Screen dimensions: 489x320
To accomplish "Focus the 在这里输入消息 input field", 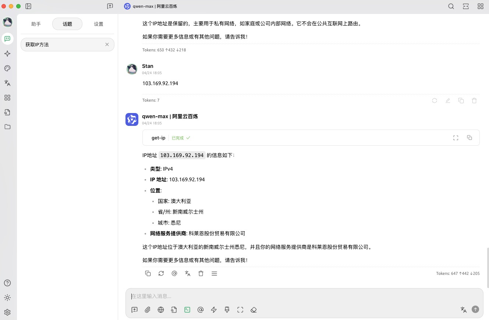I will [x=304, y=296].
